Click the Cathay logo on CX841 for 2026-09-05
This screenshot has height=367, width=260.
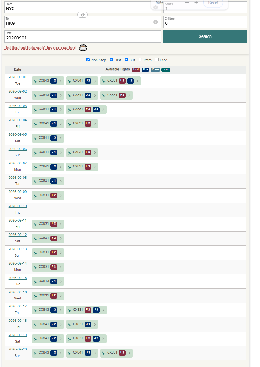pyautogui.click(x=35, y=138)
